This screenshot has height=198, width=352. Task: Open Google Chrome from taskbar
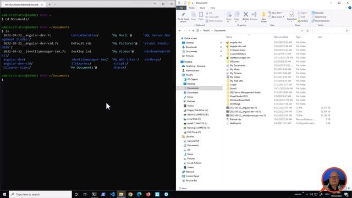point(130,194)
